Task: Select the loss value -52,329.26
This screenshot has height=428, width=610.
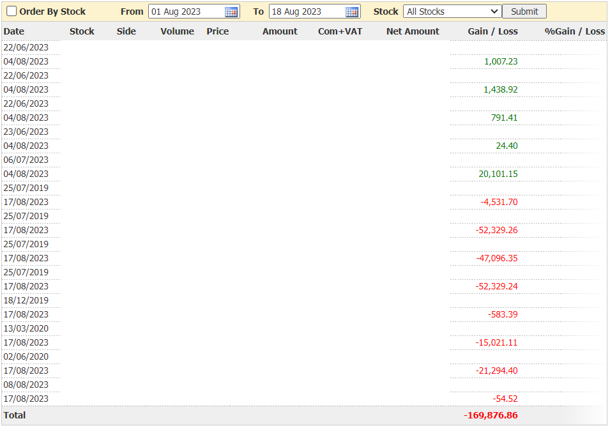Action: click(497, 230)
